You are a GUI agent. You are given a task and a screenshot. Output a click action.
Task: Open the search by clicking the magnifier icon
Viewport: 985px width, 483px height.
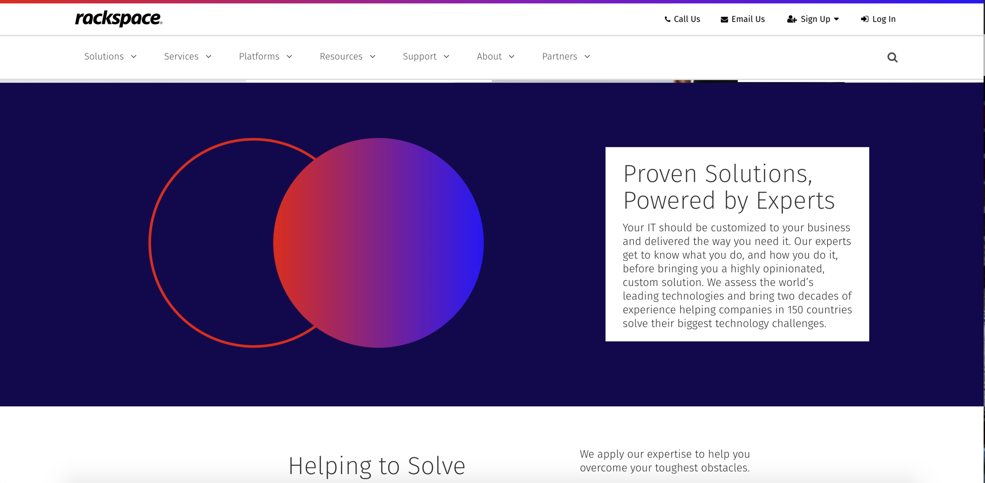click(x=892, y=57)
